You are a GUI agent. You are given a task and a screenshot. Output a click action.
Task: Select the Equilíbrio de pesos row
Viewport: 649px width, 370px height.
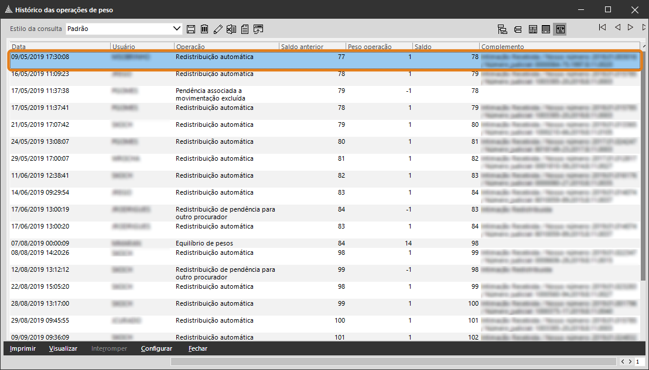(x=234, y=243)
